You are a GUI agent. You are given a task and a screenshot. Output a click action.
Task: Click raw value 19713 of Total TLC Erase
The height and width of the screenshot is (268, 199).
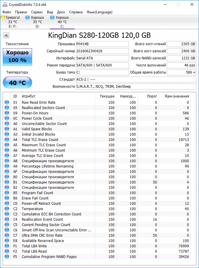(x=184, y=140)
